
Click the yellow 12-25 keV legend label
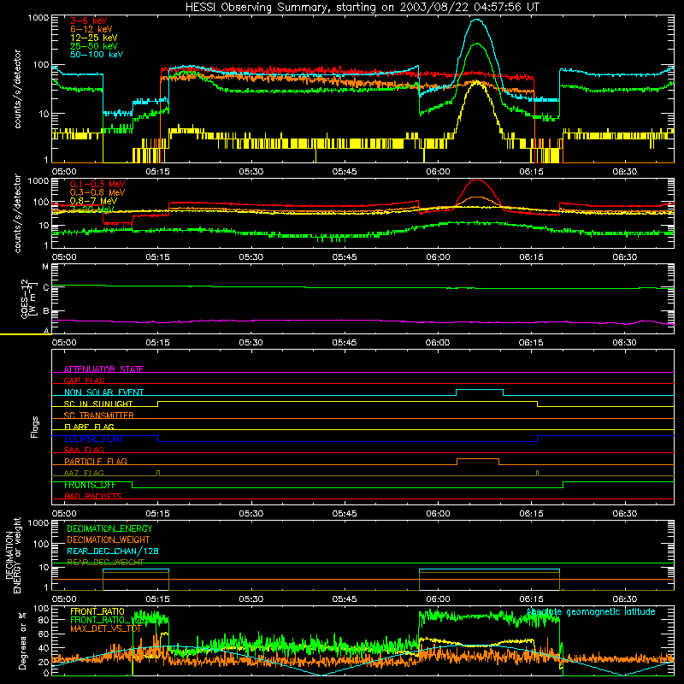(x=94, y=38)
